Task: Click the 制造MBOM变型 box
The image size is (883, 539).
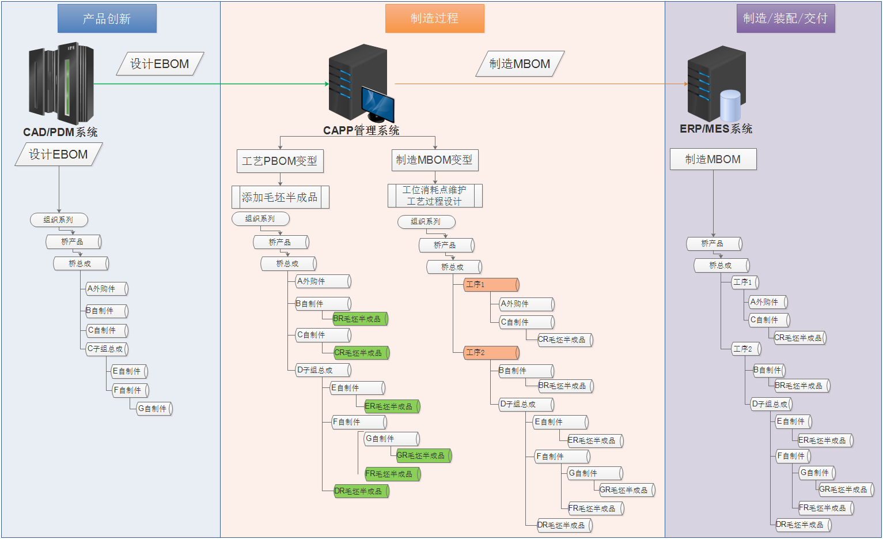Action: (434, 160)
